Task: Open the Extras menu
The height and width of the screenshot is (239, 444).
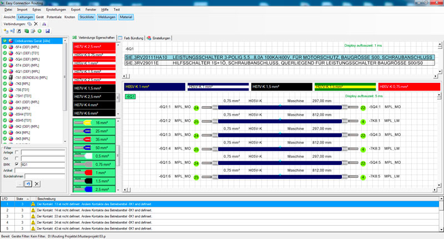Action: pos(37,10)
